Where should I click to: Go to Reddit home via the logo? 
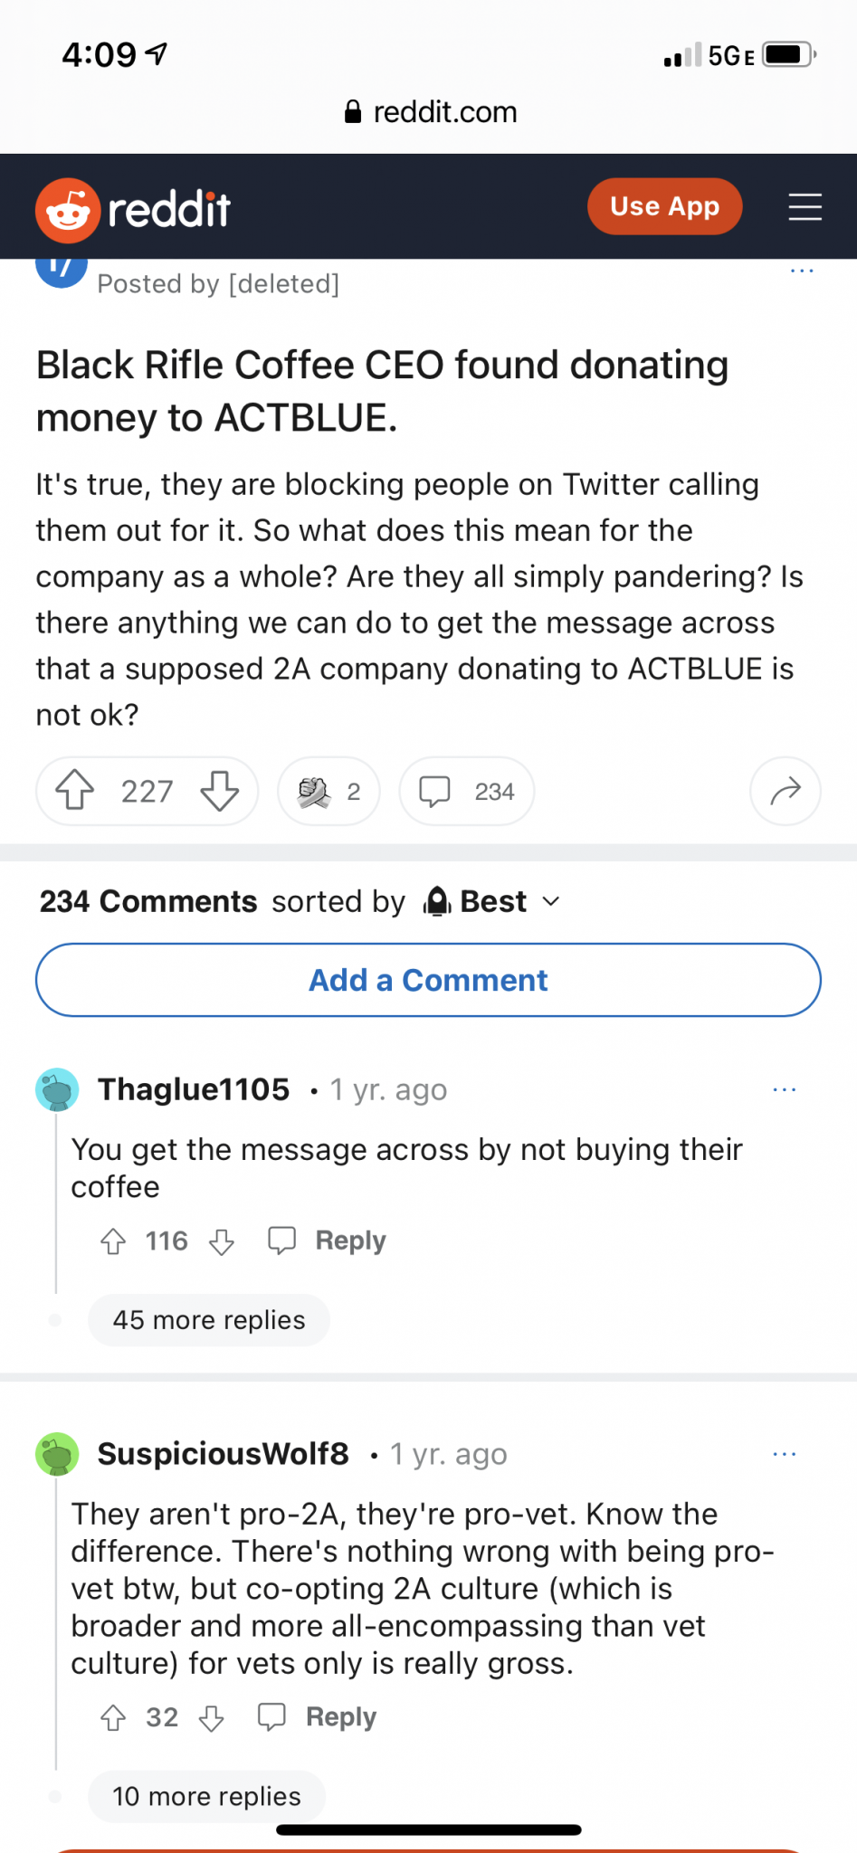[134, 210]
